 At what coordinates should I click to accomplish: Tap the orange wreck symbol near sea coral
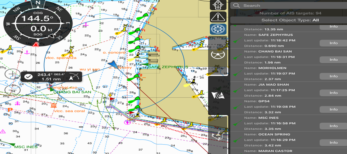pos(53,105)
